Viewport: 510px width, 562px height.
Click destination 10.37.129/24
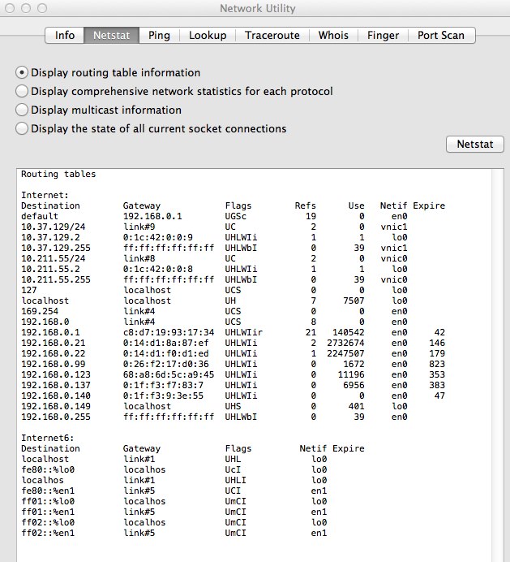53,227
